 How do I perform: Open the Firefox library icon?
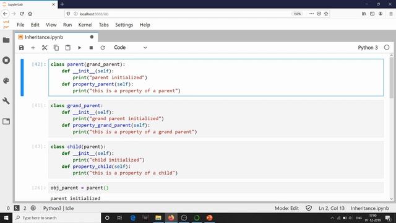coord(364,14)
